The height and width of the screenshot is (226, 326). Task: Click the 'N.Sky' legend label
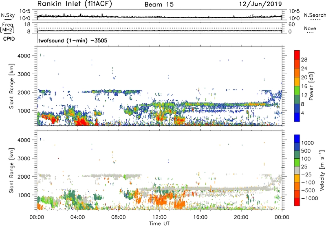coord(8,15)
